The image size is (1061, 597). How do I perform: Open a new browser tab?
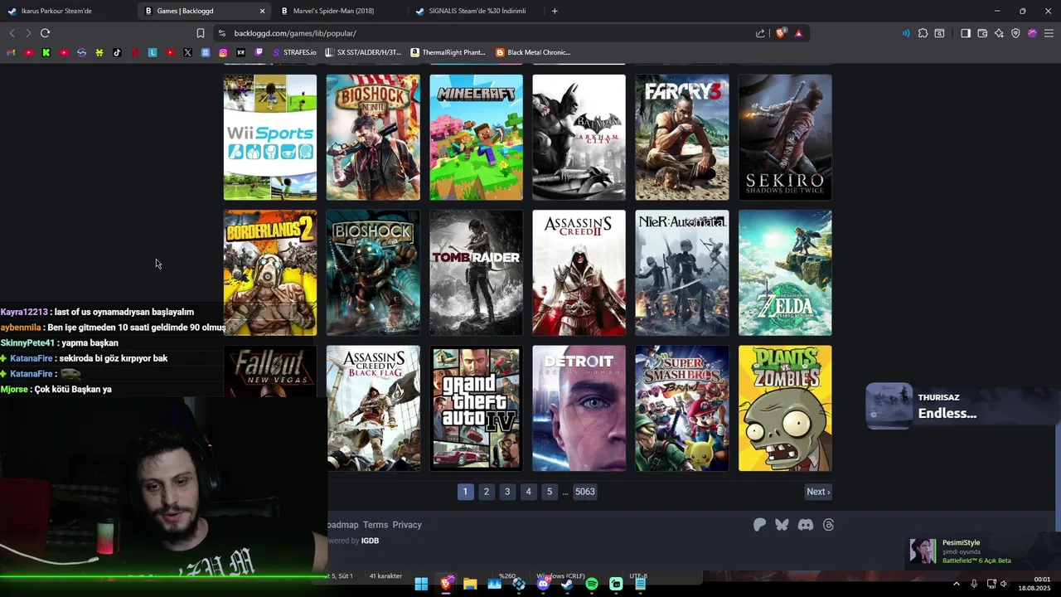[555, 11]
